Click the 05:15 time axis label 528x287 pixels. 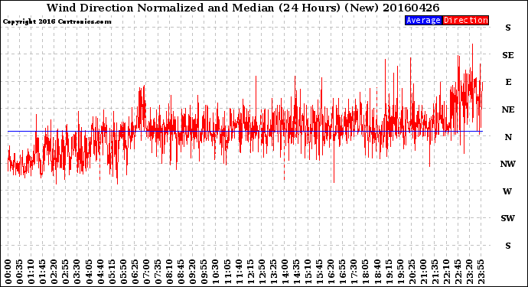(112, 272)
